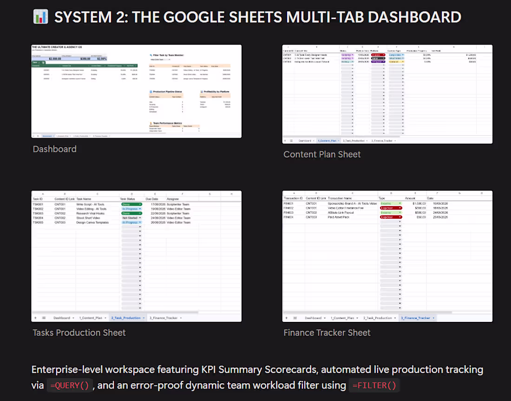Click the =FILTER() inline code snippet

pyautogui.click(x=374, y=385)
